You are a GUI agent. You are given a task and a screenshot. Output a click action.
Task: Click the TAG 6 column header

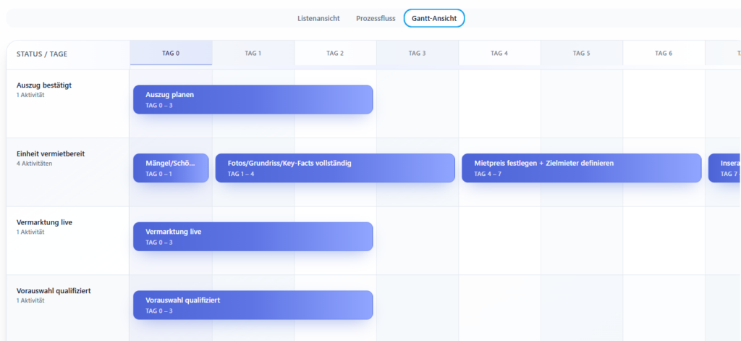tap(664, 53)
